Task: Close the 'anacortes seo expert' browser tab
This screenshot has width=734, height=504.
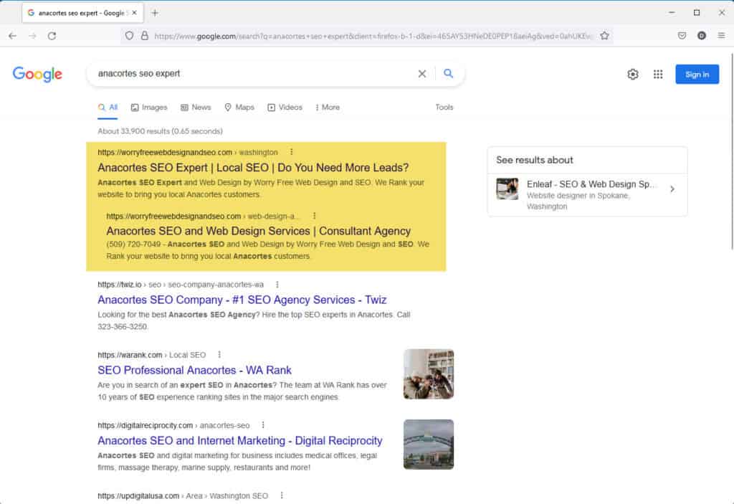Action: tap(134, 13)
